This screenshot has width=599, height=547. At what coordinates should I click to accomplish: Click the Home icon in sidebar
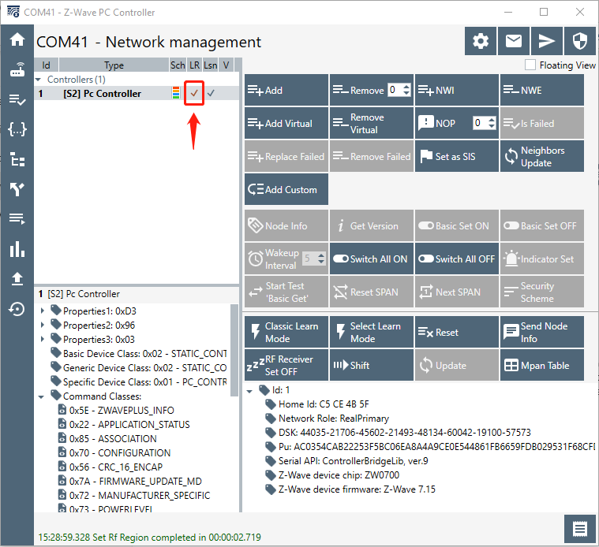tap(17, 40)
